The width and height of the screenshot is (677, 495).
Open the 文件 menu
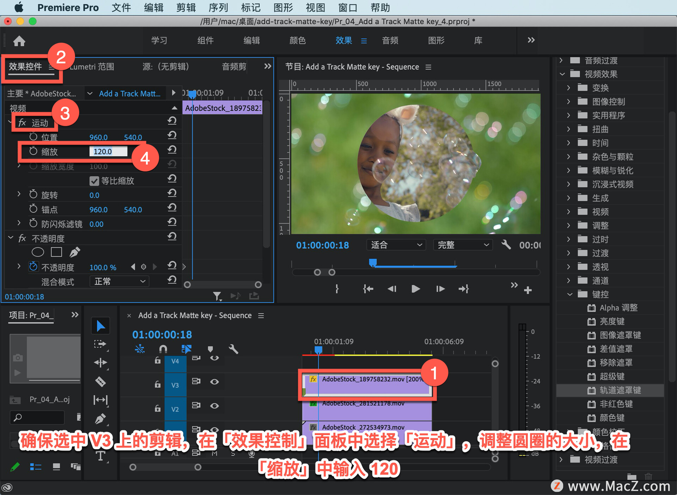coord(121,7)
